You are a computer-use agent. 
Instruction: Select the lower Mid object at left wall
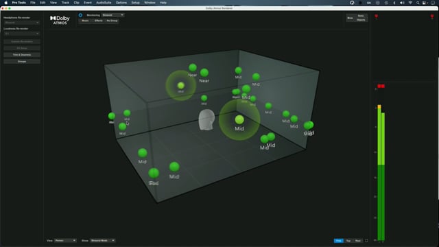[122, 126]
